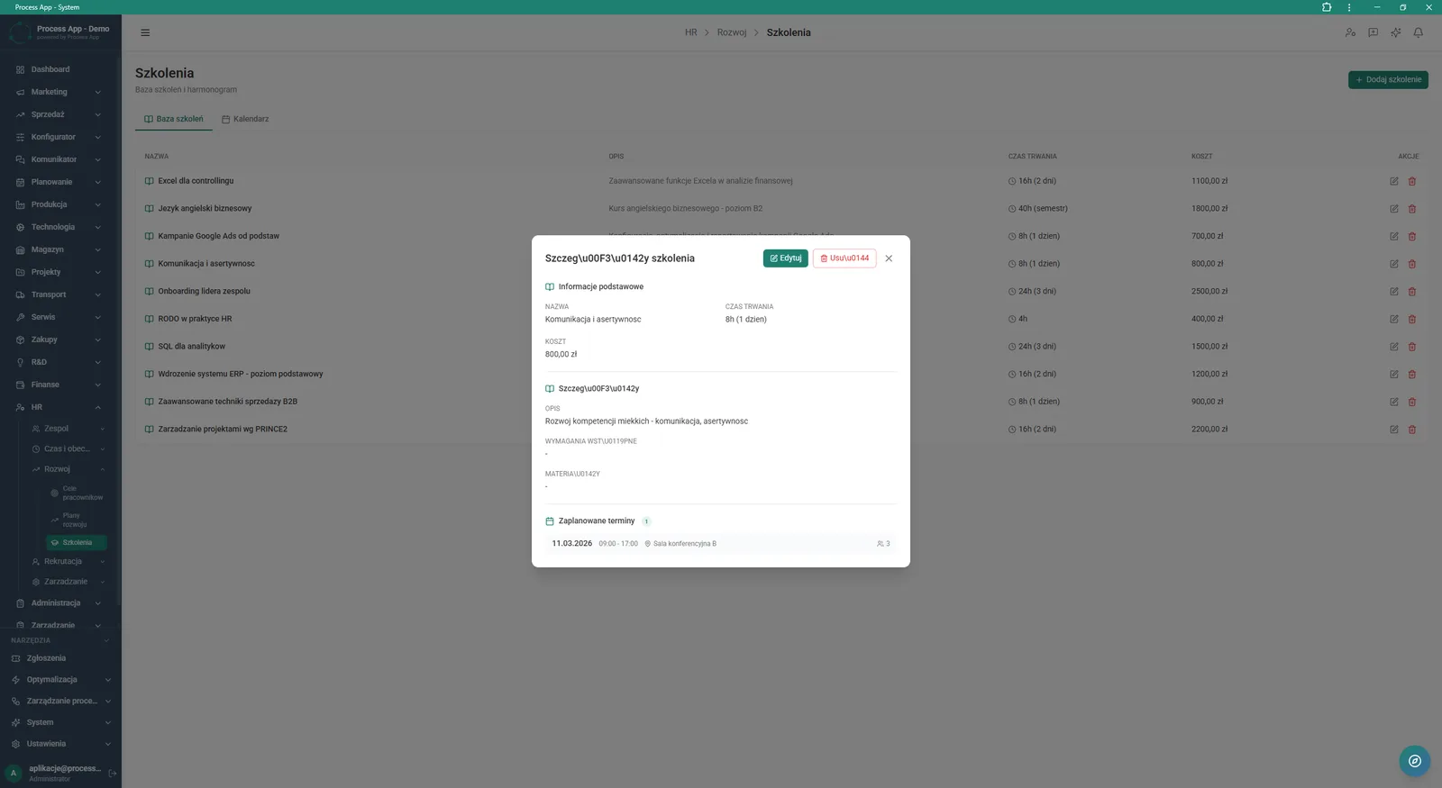Open Zgłoszenia under Narzędzia

coord(59,658)
